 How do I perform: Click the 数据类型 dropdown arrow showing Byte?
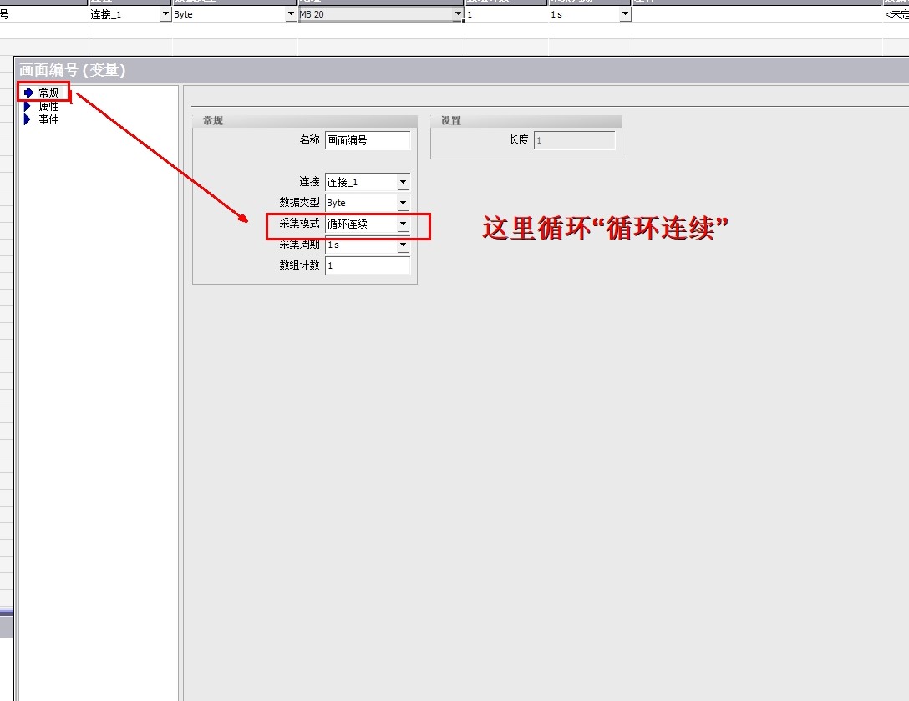[x=403, y=202]
